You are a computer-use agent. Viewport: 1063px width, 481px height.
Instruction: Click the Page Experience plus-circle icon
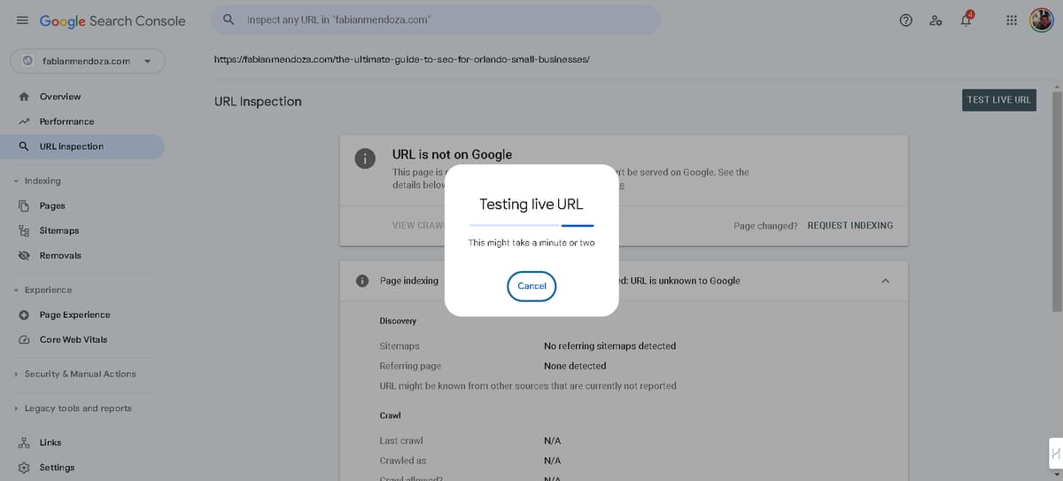click(x=24, y=314)
